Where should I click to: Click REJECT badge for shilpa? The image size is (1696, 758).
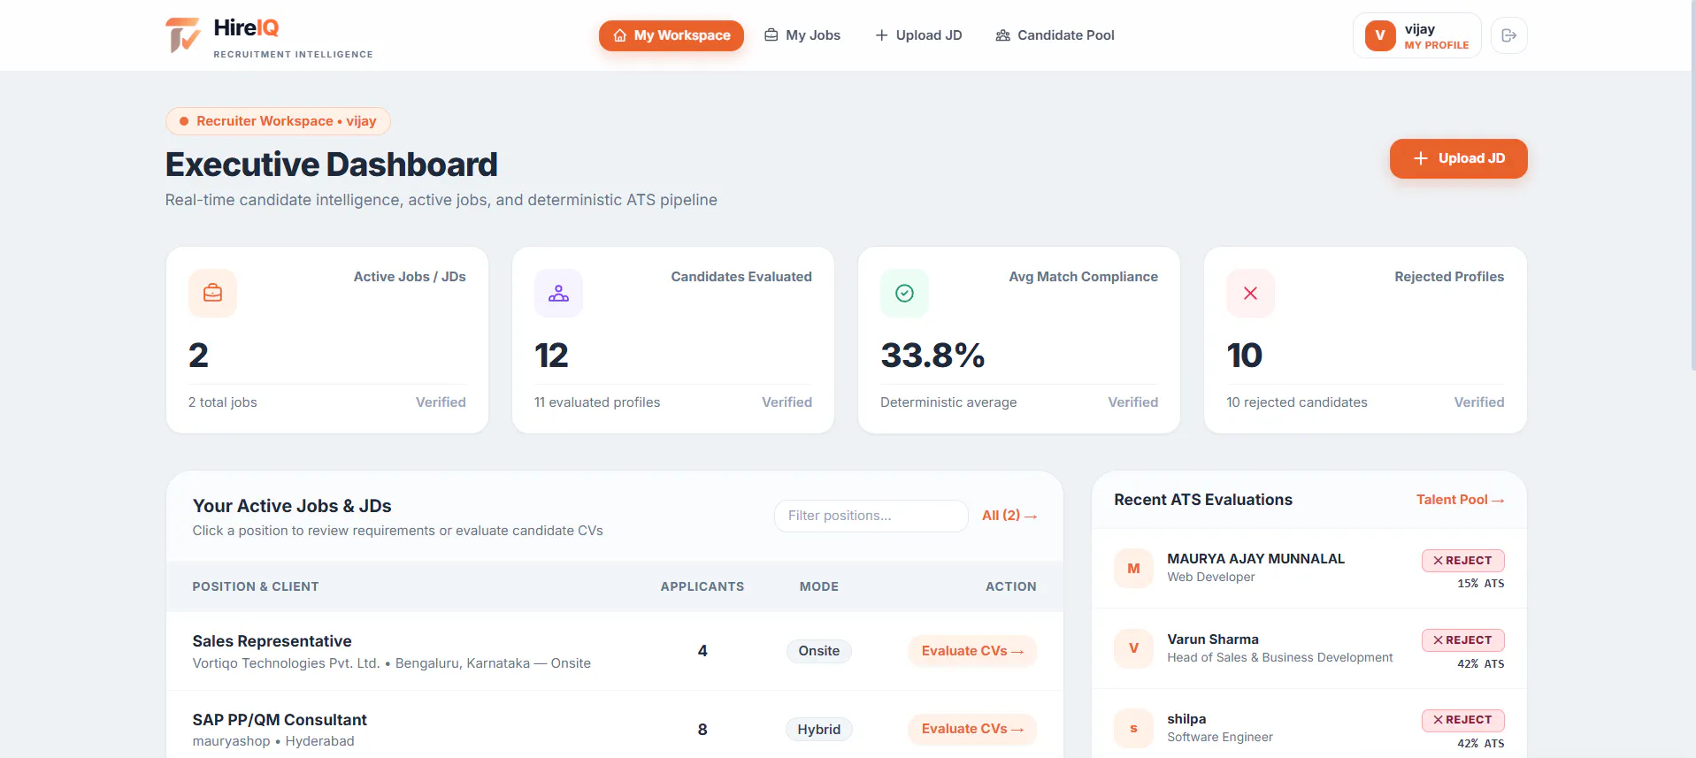1462,720
